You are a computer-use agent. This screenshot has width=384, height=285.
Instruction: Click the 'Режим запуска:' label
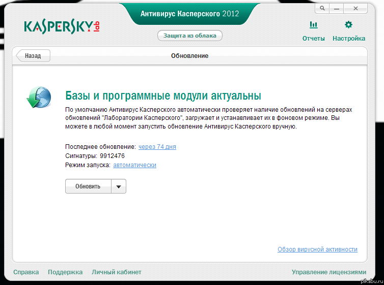[x=88, y=165]
